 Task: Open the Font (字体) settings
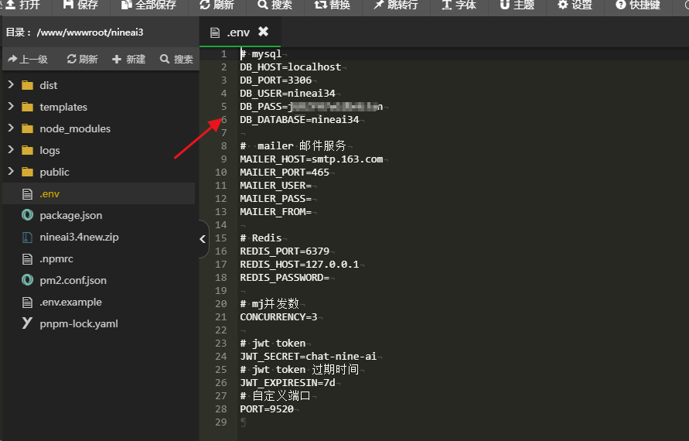459,5
